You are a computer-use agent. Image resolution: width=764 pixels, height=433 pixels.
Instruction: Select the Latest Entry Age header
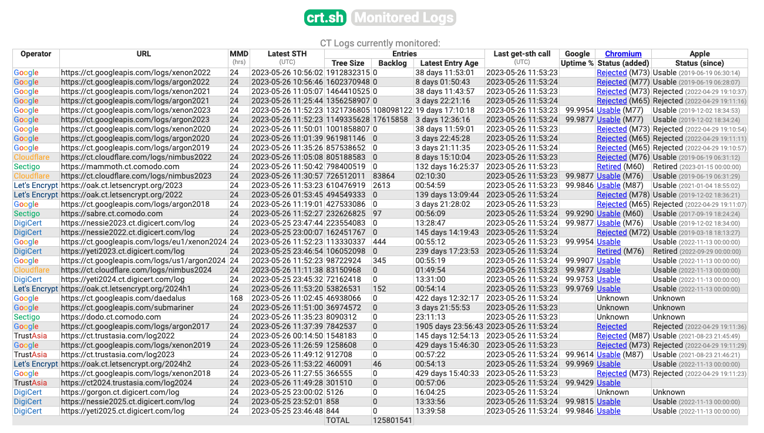tap(449, 63)
